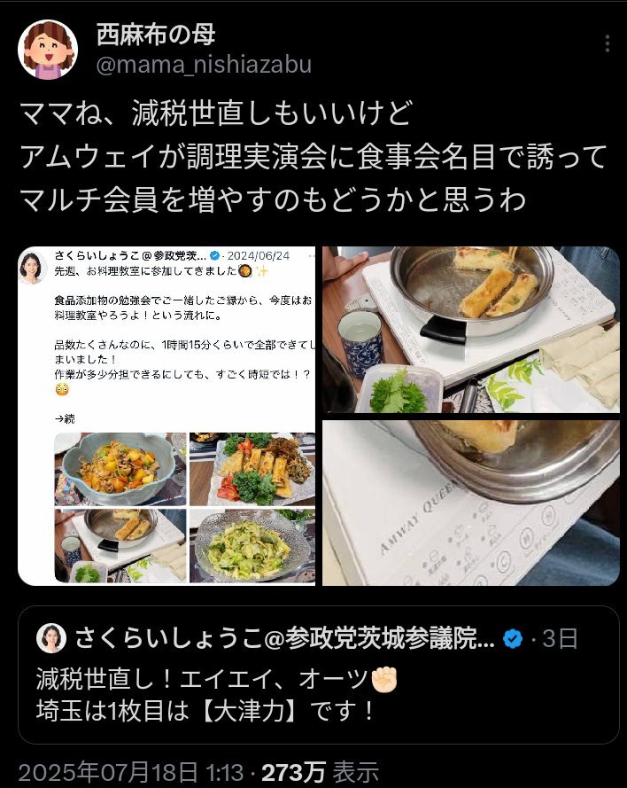
Task: Open the quoted tweet about 減税世直し
Action: [318, 675]
